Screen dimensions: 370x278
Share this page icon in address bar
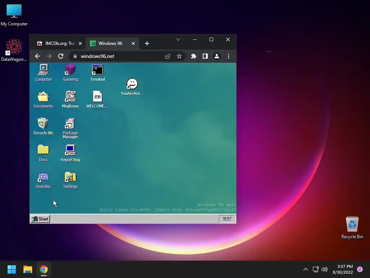point(168,56)
